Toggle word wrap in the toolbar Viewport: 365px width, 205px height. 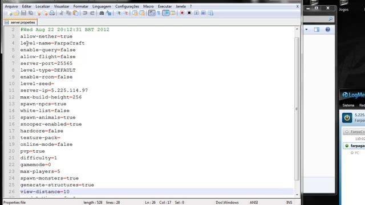click(152, 13)
